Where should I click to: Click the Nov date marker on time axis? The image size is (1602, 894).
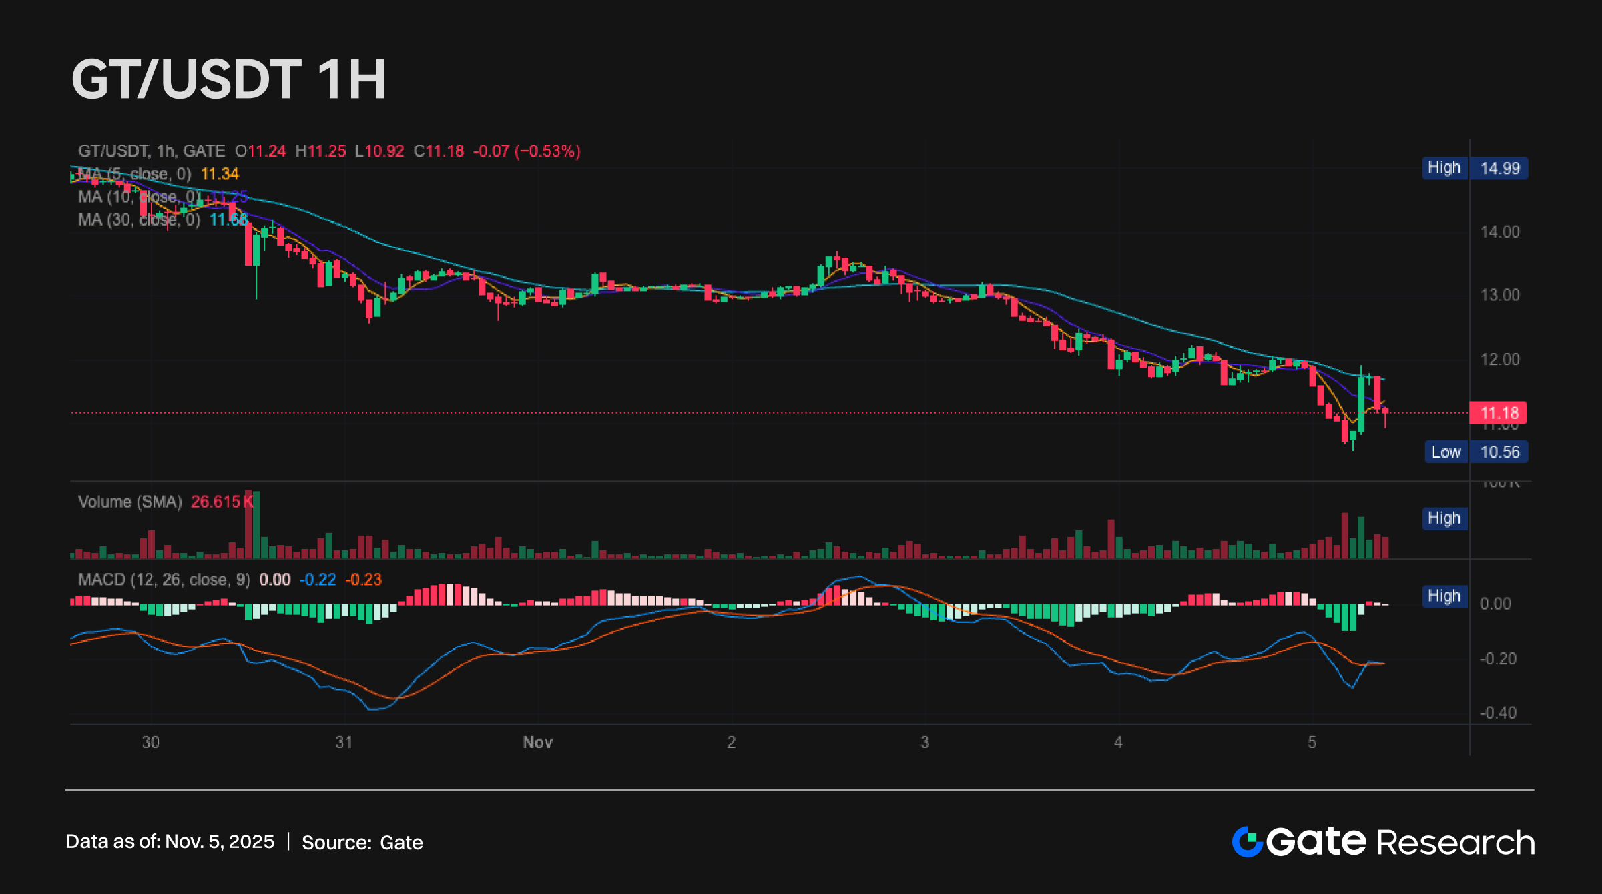537,742
